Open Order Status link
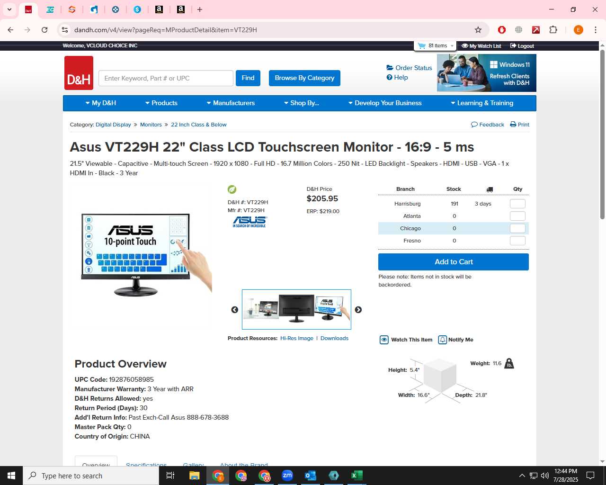The height and width of the screenshot is (485, 606). point(409,68)
